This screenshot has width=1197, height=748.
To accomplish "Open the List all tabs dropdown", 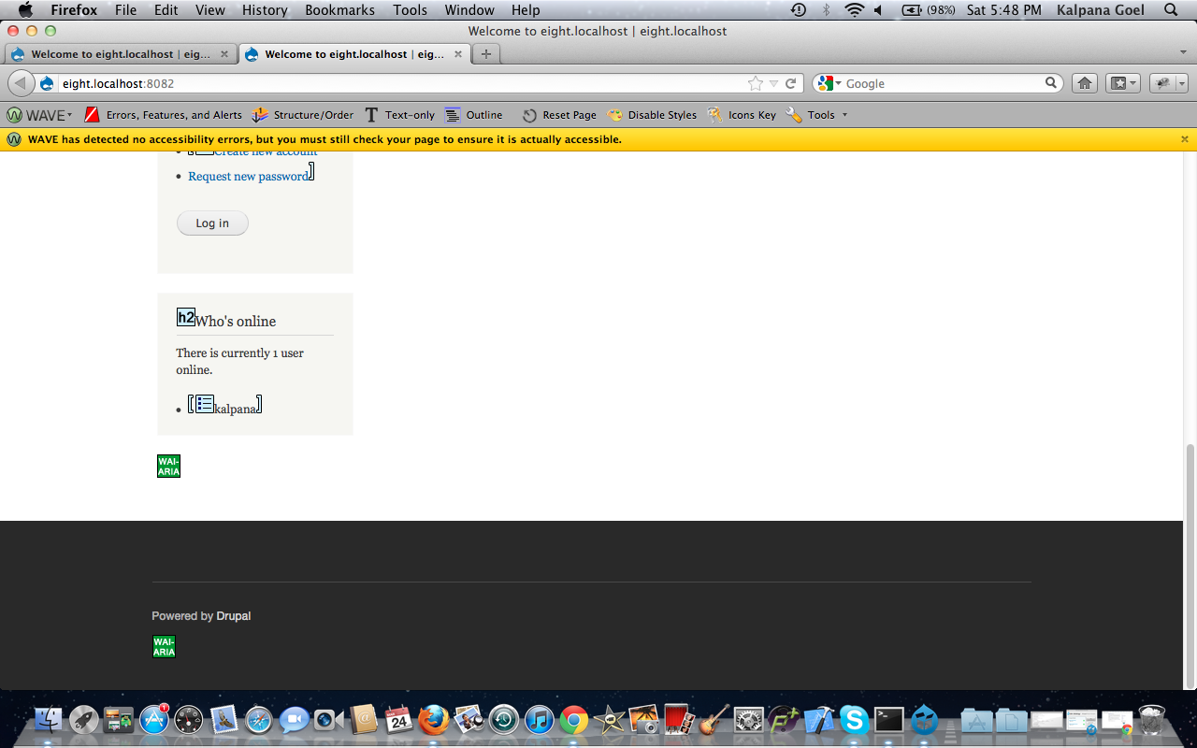I will click(x=1183, y=53).
